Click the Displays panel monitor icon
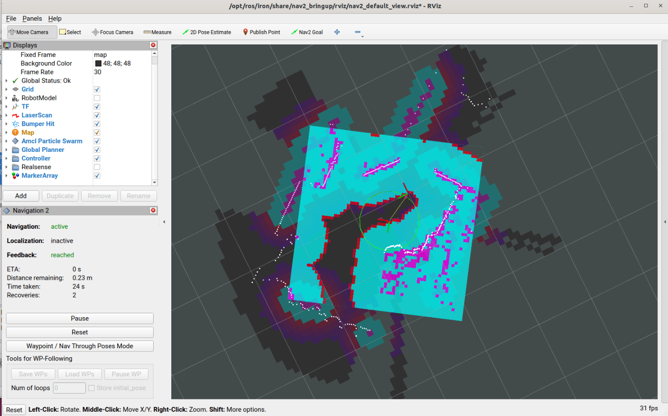Screen dimensions: 668x416 pyautogui.click(x=7, y=45)
